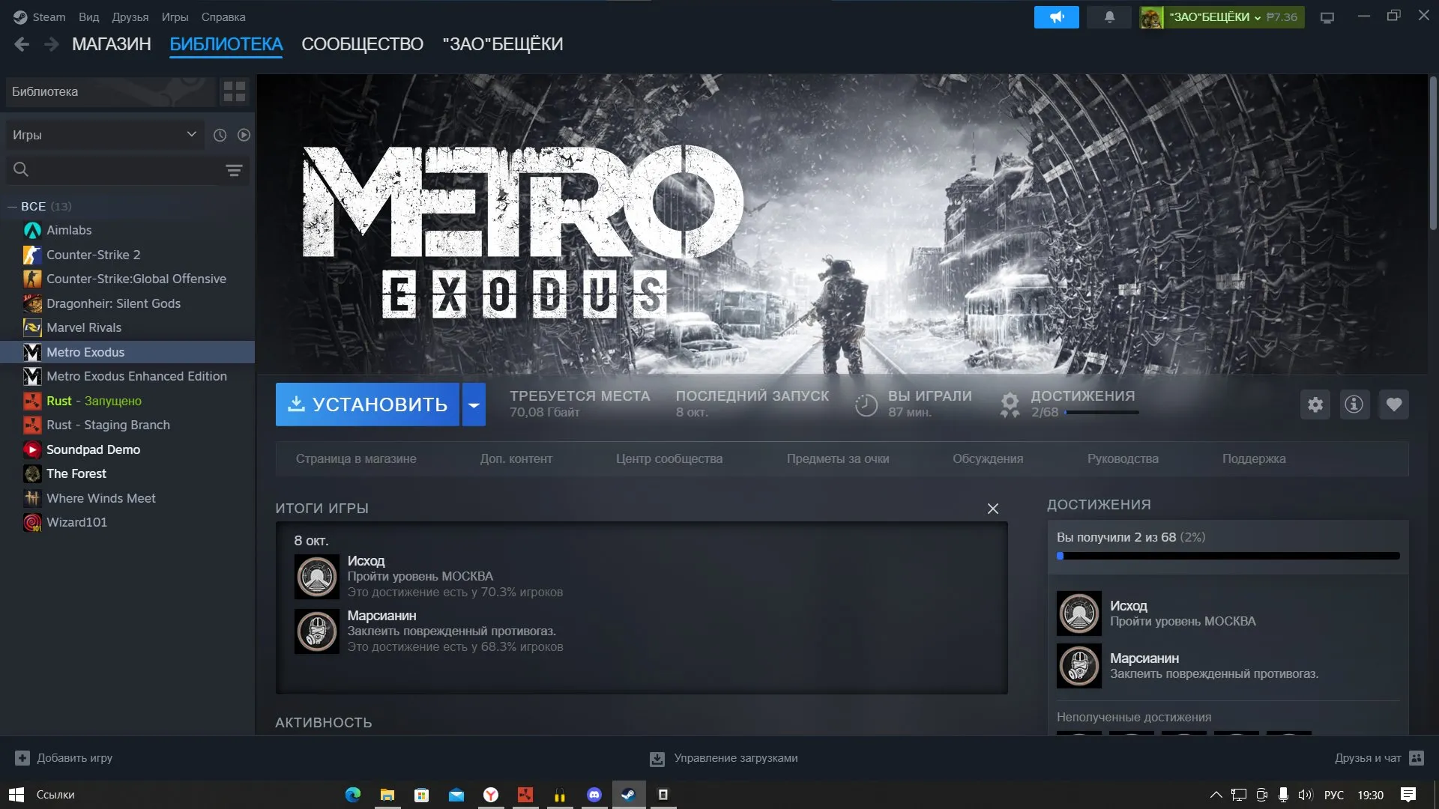Close the ИТОГИ ИГРЫ panel
1439x809 pixels.
[993, 509]
